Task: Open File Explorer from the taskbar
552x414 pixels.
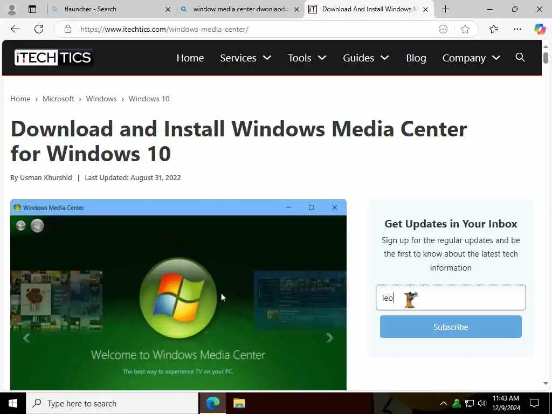Action: coord(239,403)
